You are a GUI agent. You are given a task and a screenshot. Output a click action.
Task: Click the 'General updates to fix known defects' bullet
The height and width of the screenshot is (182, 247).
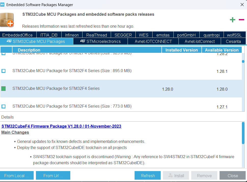click(81, 141)
